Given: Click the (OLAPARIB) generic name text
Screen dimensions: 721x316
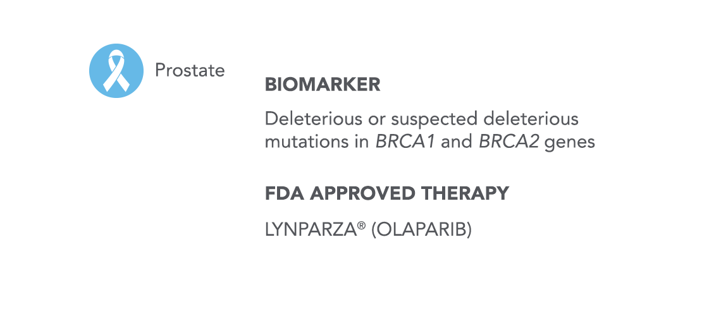Looking at the screenshot, I should 421,230.
